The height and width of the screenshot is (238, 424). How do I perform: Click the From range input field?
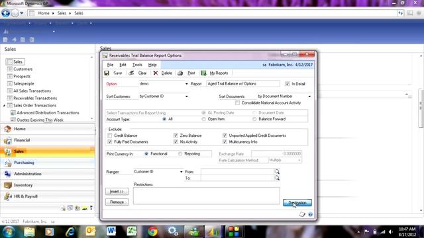(237, 172)
